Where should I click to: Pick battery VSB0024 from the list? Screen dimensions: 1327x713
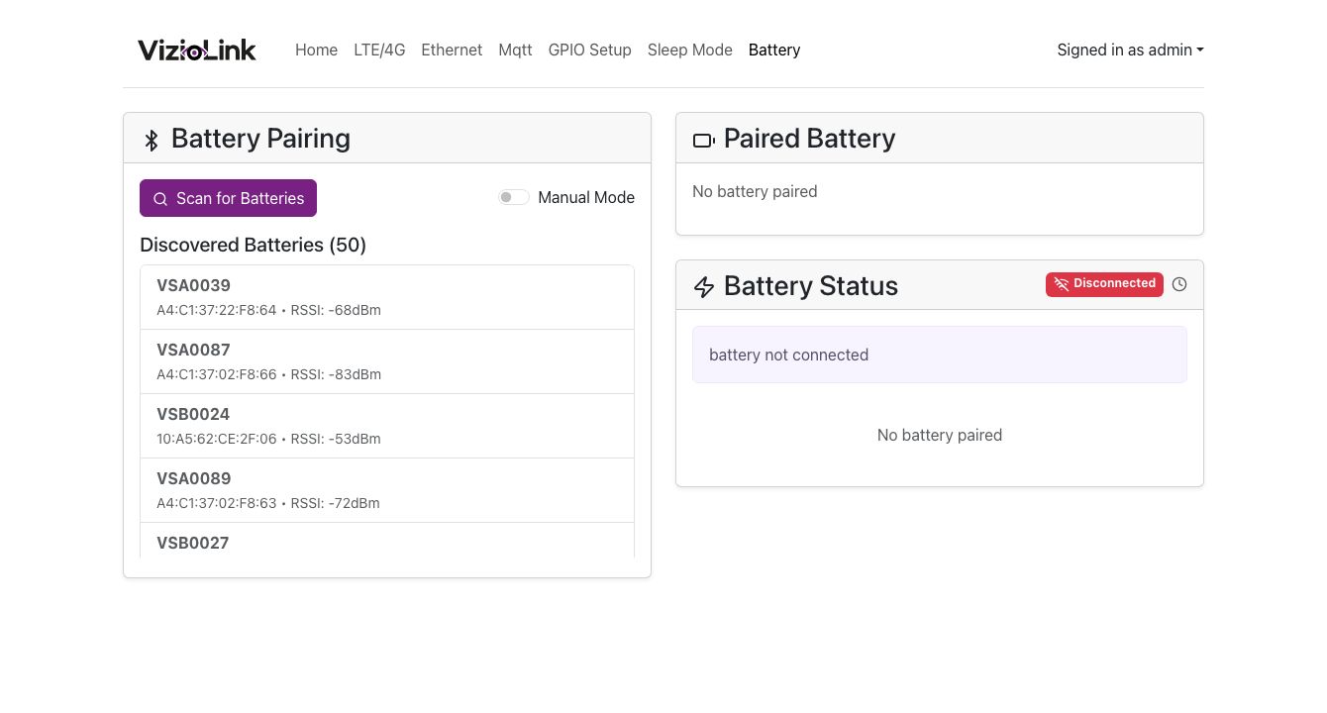pos(387,426)
